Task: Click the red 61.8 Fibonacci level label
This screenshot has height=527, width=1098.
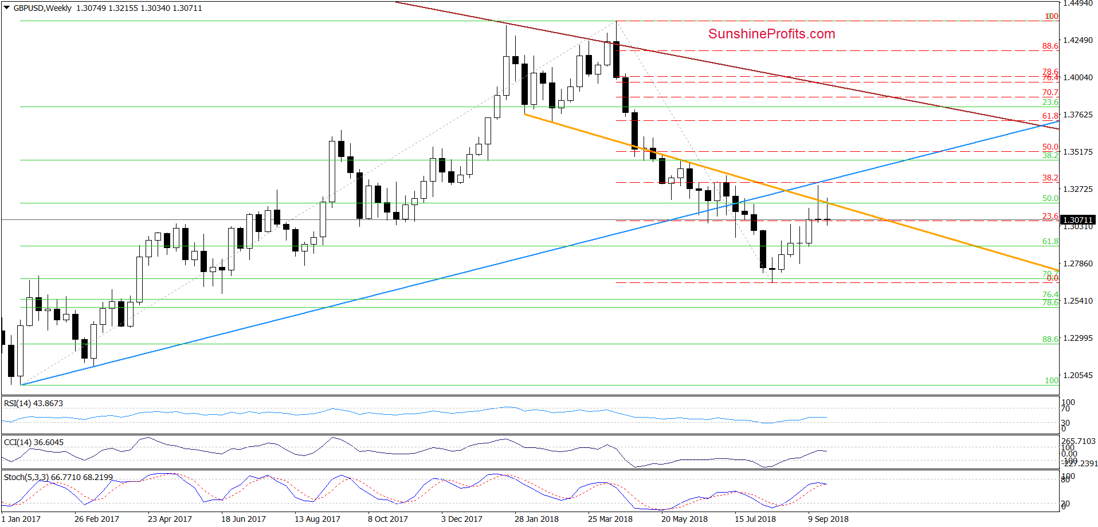Action: 1050,116
